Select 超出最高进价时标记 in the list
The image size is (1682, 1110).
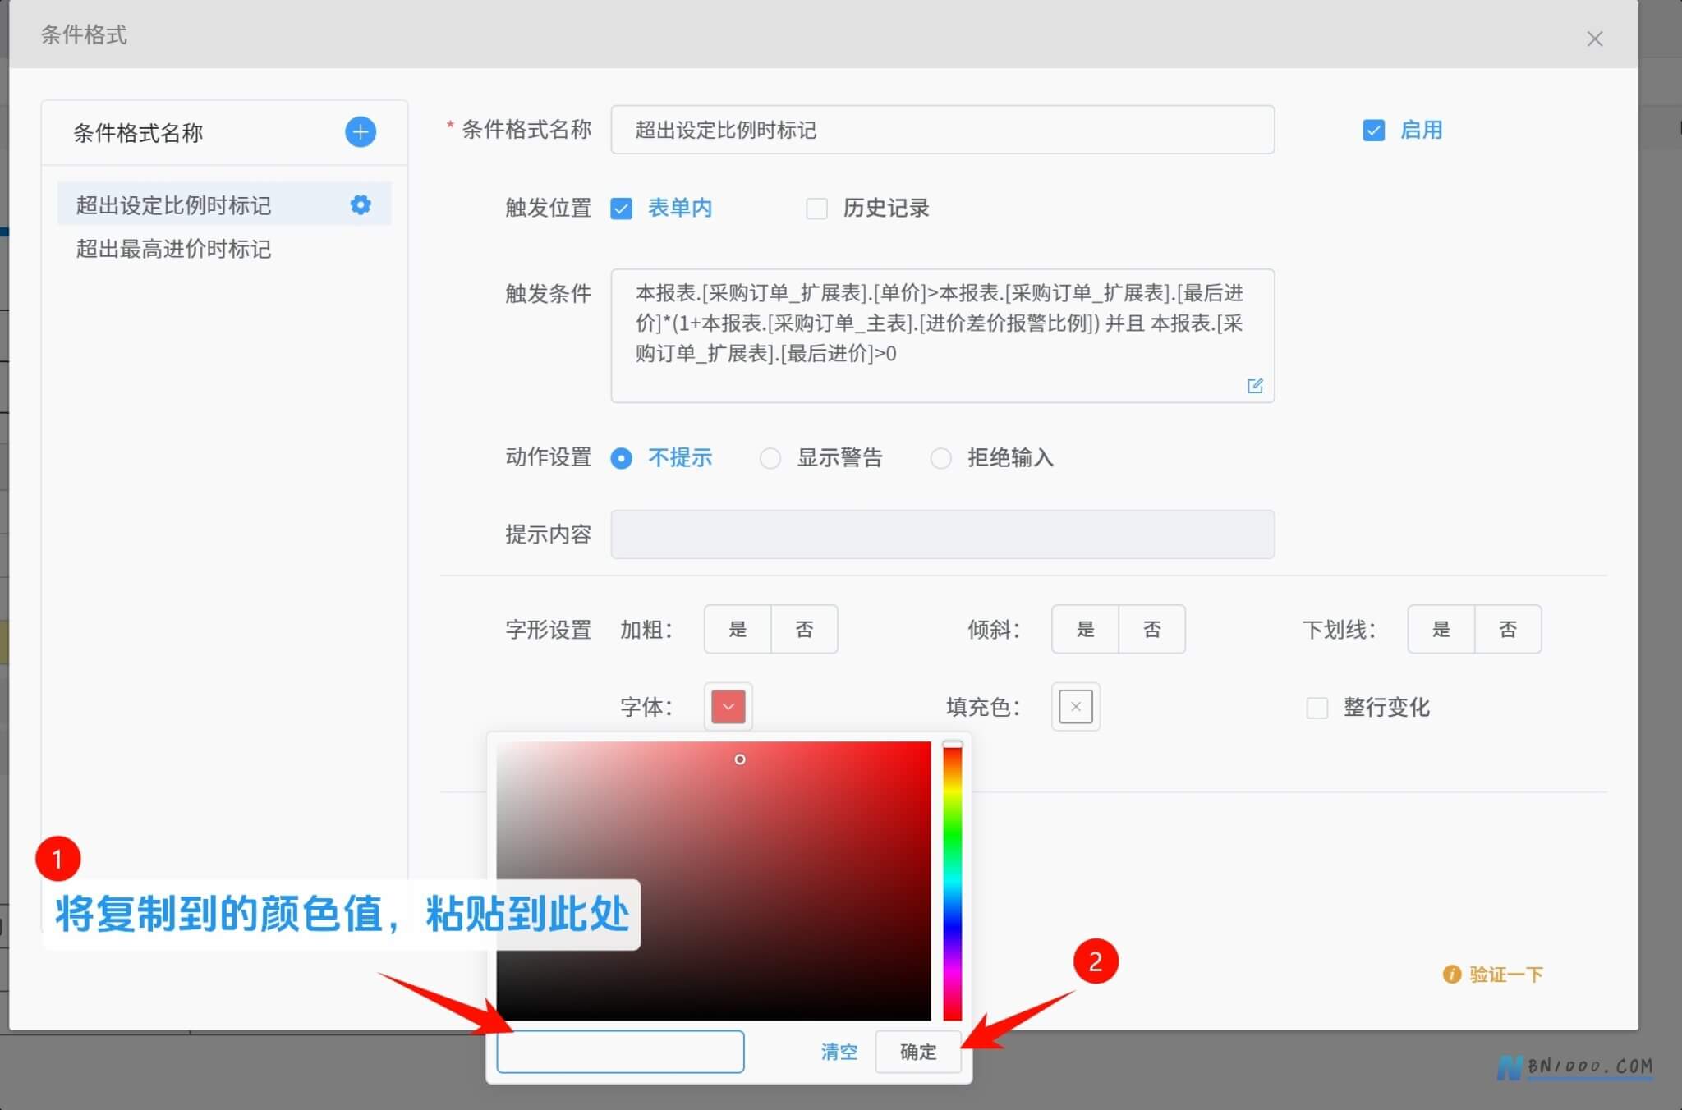pos(224,249)
